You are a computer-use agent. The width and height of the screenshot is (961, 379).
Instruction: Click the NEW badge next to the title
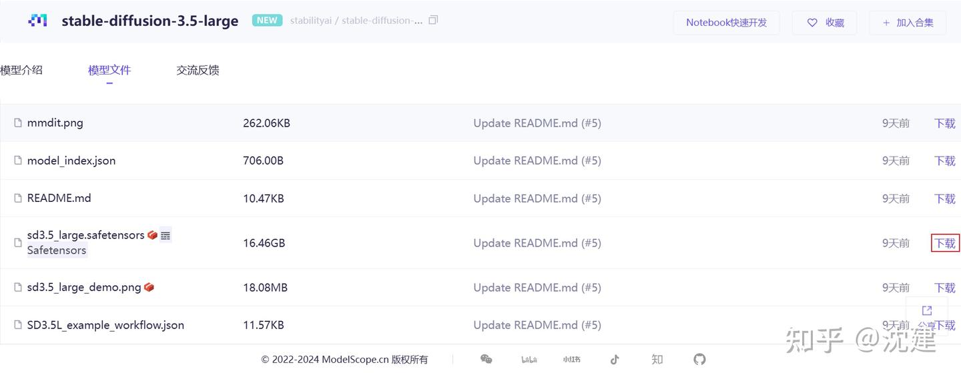[x=267, y=20]
